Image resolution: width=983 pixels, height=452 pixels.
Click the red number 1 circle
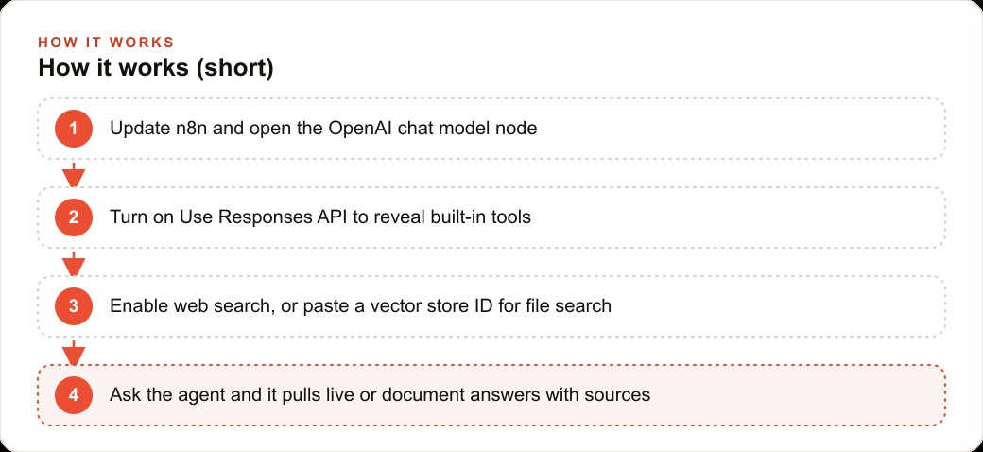pyautogui.click(x=74, y=129)
